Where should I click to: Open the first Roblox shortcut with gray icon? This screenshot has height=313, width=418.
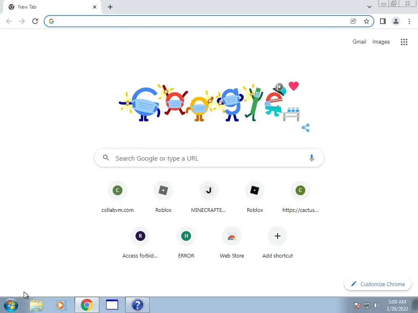(x=163, y=197)
